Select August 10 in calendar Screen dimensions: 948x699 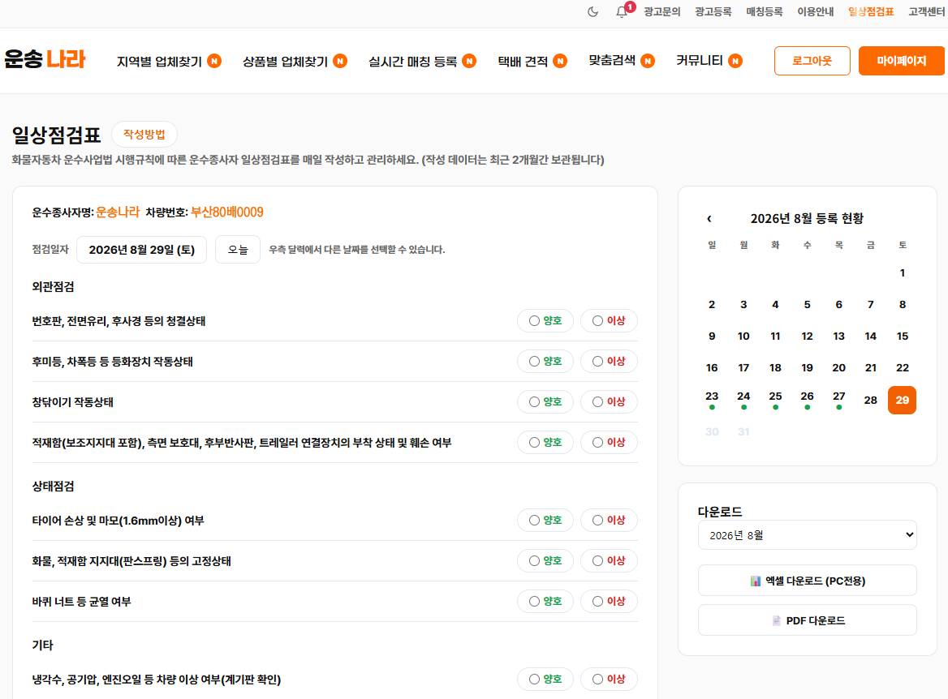click(743, 336)
